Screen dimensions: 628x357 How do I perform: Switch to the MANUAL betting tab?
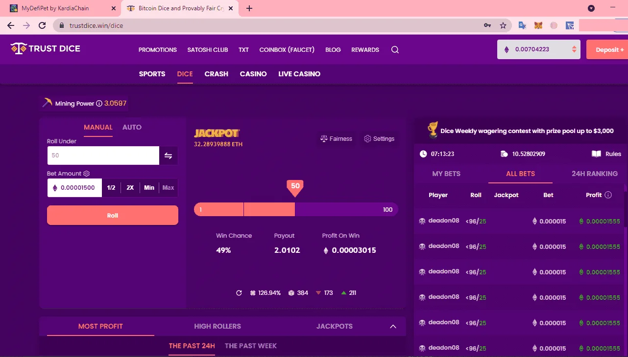tap(98, 127)
